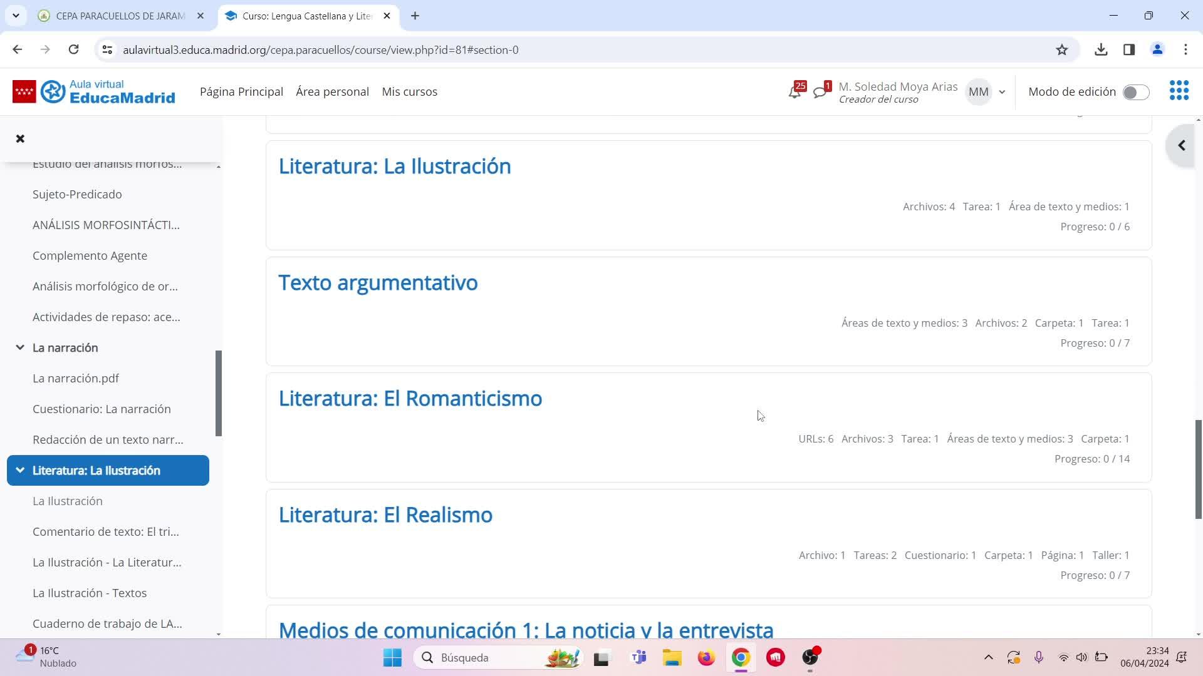Screen dimensions: 1203x676
Task: Go to Mis cursos menu item
Action: tap(409, 91)
